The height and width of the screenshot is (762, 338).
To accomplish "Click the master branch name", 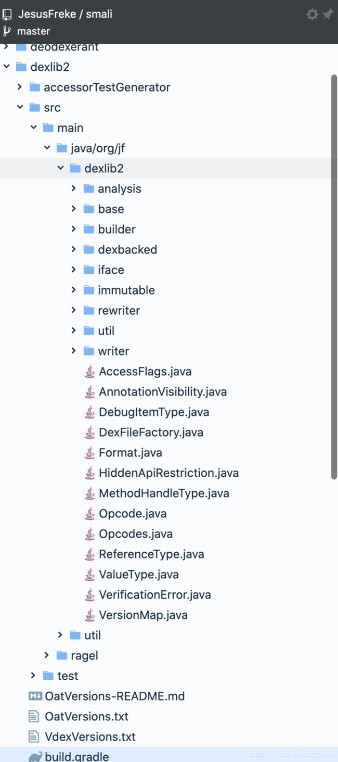I will pyautogui.click(x=33, y=31).
